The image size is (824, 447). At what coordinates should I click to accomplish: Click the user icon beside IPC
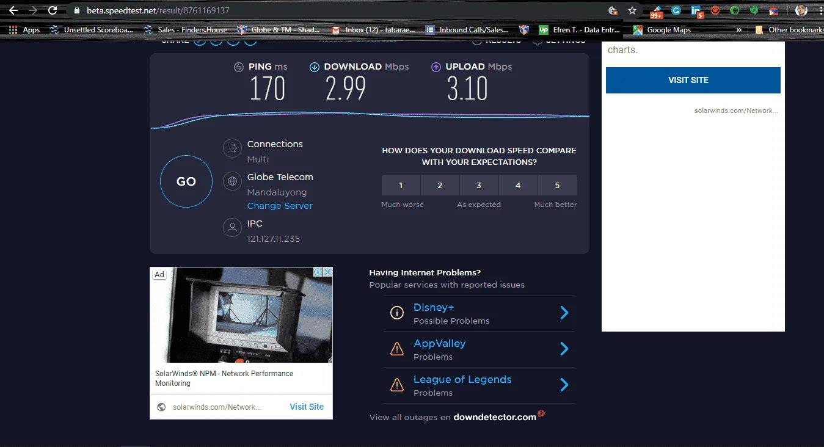[232, 228]
